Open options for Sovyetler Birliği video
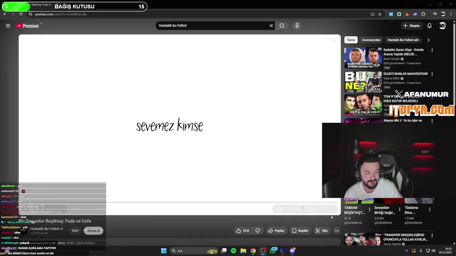The width and height of the screenshot is (456, 256). point(399,209)
